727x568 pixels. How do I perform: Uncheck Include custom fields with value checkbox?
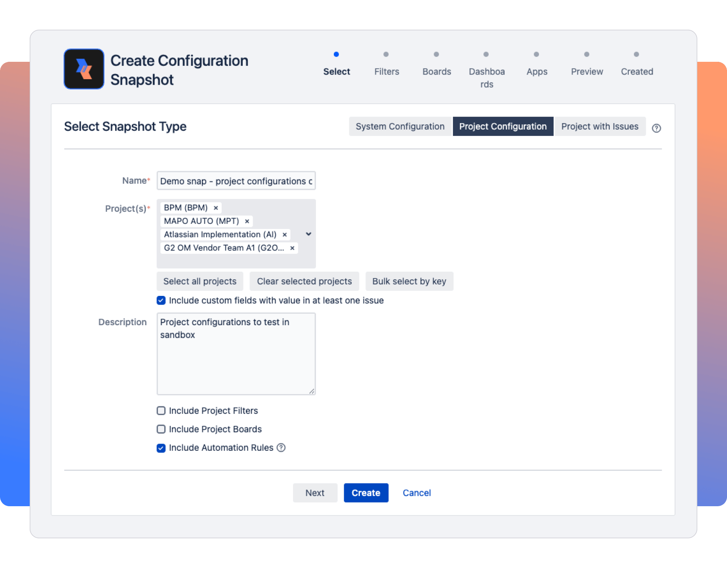pos(161,301)
